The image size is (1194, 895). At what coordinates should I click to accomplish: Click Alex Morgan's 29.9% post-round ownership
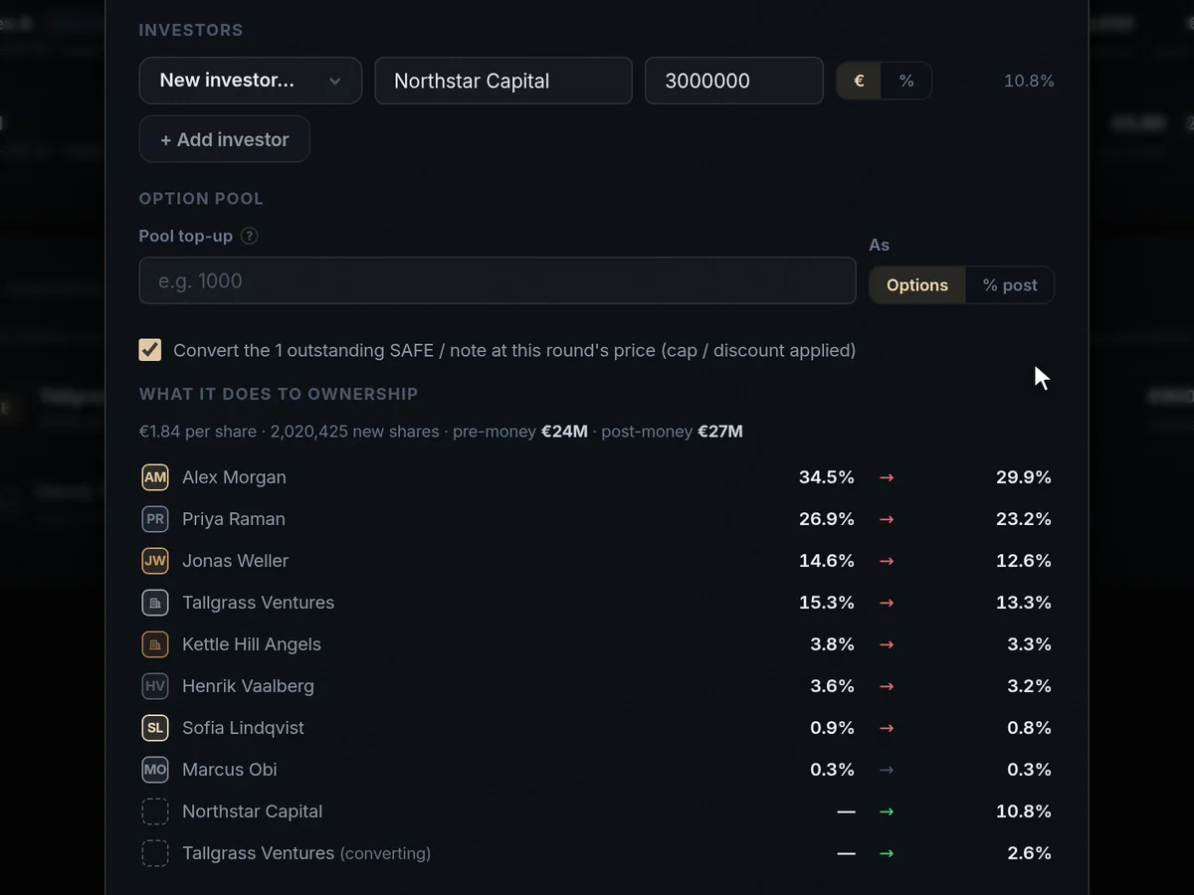[x=1024, y=477]
